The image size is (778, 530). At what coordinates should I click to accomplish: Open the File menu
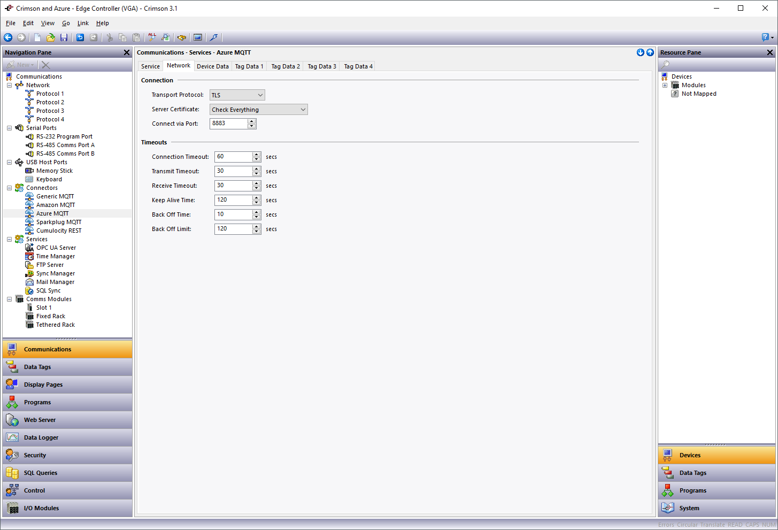pyautogui.click(x=11, y=23)
